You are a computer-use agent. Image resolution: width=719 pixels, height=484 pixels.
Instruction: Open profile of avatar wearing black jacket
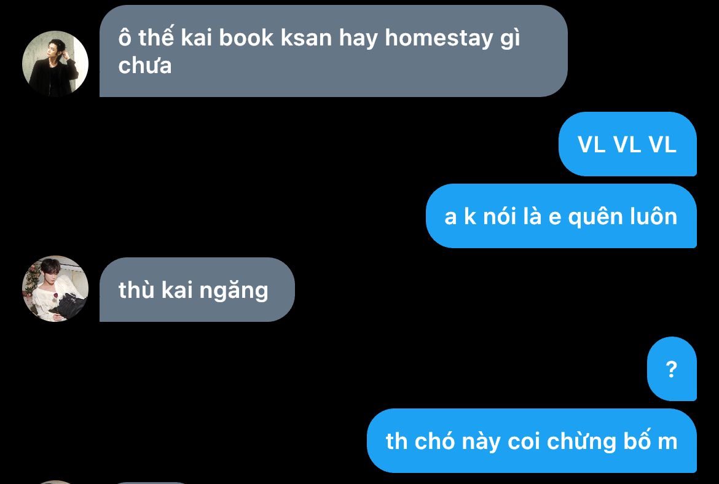[55, 64]
